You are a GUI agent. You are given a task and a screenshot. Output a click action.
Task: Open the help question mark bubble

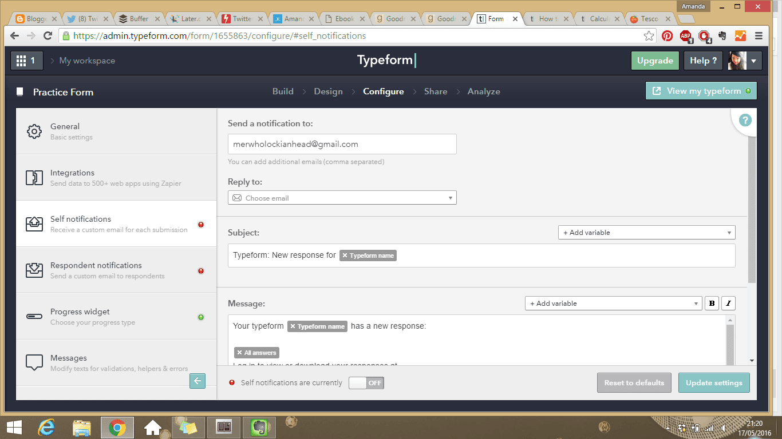coord(745,120)
